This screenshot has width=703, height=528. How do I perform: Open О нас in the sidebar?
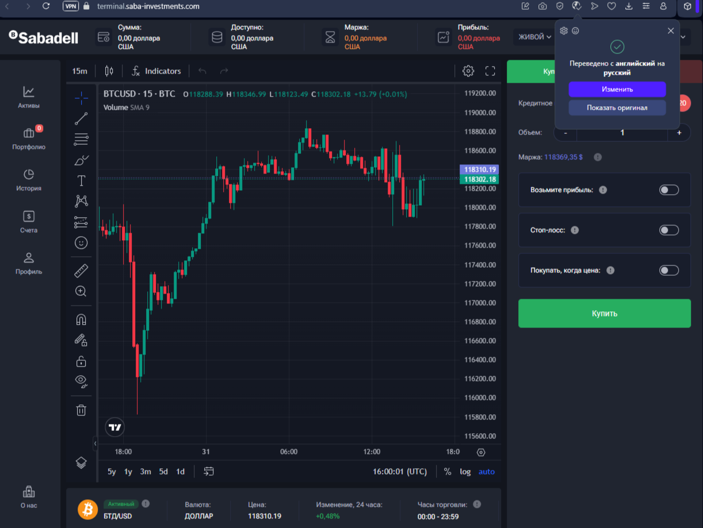[x=29, y=497]
